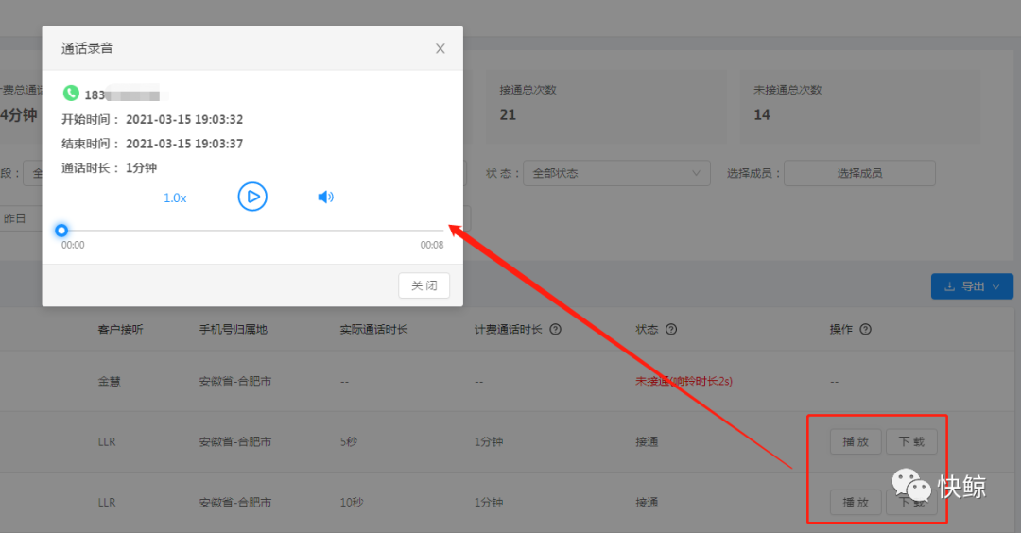Viewport: 1021px width, 533px height.
Task: Click the middle of the audio progress track
Action: tap(252, 231)
